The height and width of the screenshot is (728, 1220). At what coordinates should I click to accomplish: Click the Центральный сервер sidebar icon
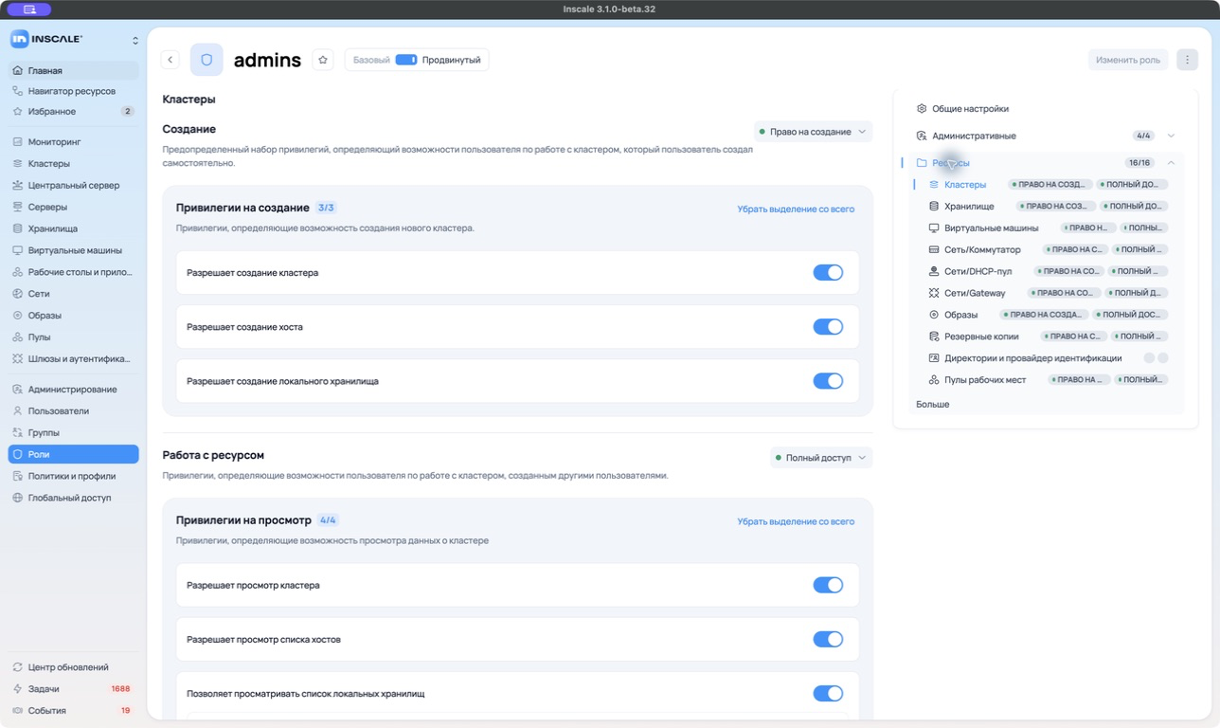[18, 186]
